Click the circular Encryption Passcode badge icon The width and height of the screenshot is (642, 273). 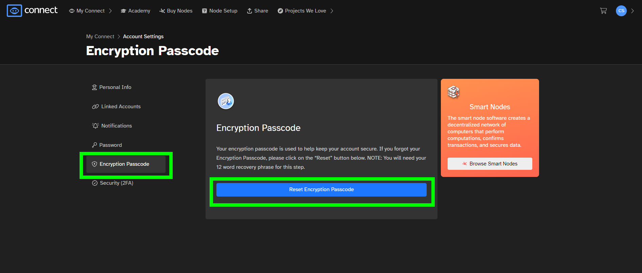tap(226, 101)
